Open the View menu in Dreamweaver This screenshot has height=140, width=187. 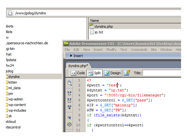[x=86, y=50]
